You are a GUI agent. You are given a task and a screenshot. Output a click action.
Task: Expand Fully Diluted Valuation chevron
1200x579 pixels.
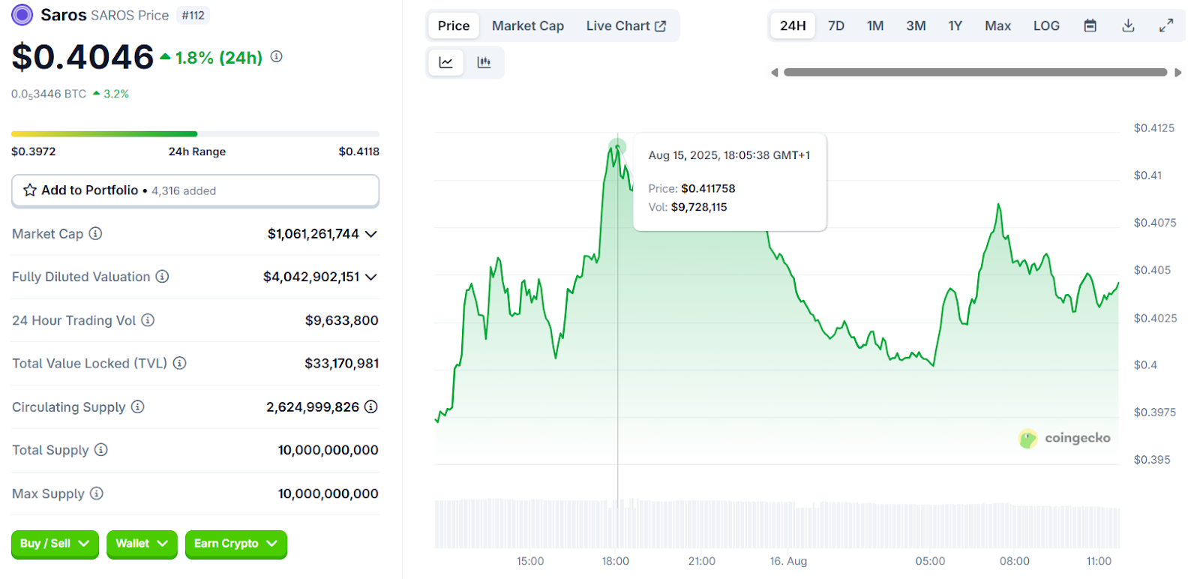tap(370, 277)
